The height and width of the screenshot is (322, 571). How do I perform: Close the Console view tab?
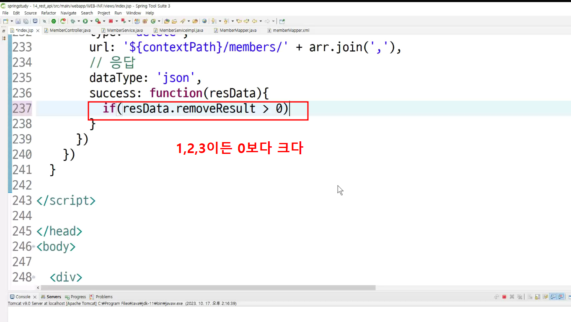(x=35, y=297)
